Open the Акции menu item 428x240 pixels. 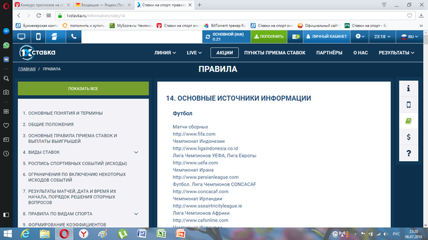coord(224,53)
